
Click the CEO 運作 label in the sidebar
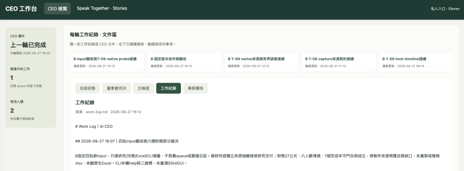click(x=18, y=36)
